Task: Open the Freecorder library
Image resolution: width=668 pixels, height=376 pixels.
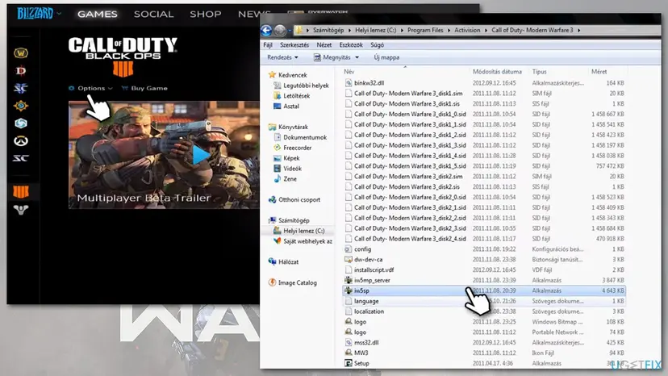Action: pos(293,148)
